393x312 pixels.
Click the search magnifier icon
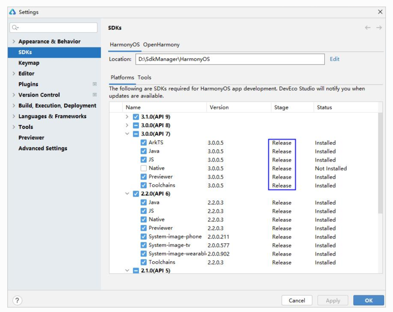click(x=15, y=27)
